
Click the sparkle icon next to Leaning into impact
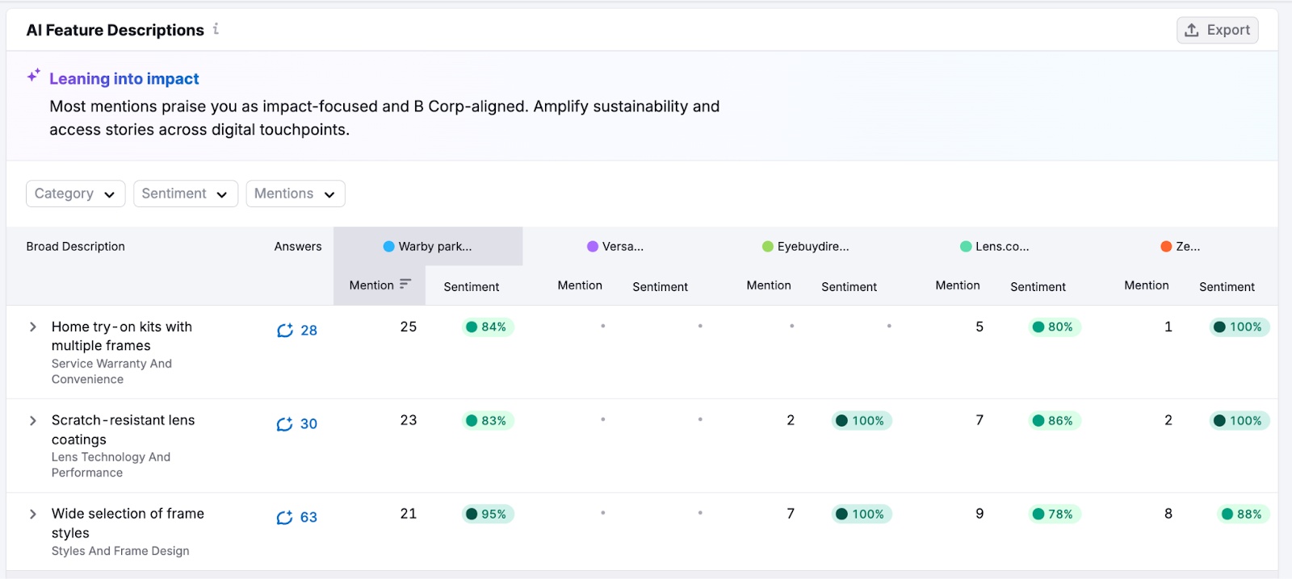point(33,76)
